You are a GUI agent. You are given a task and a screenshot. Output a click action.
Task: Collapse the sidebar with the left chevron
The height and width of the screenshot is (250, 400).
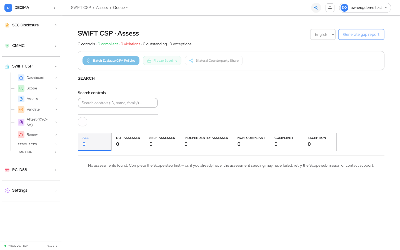[54, 8]
